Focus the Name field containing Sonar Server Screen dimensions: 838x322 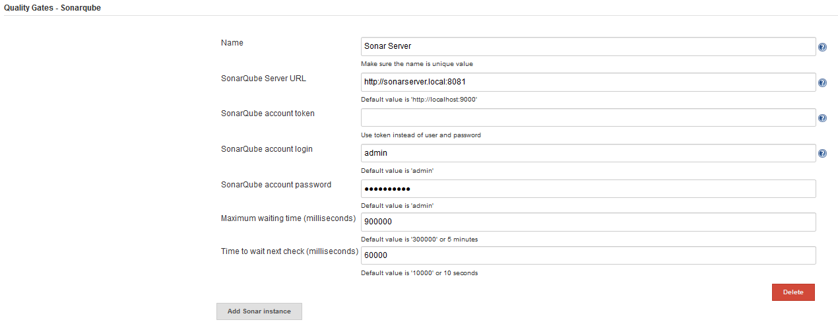point(589,46)
